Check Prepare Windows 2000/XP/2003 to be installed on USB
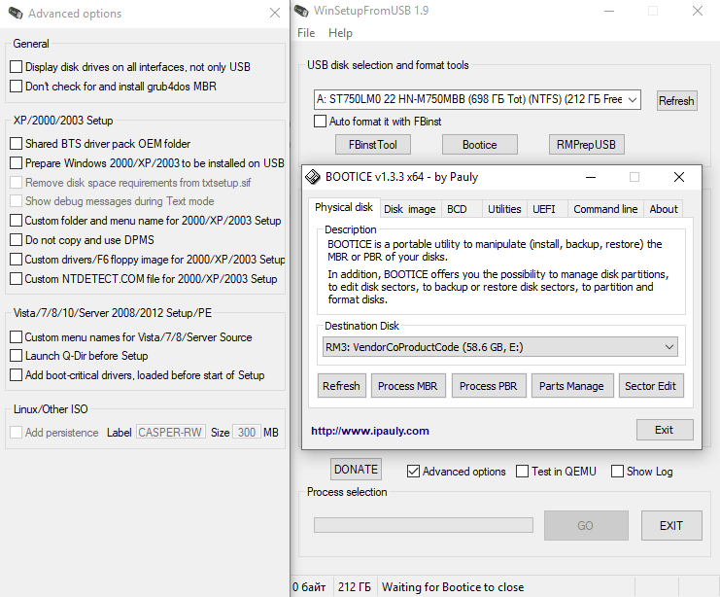 (17, 162)
